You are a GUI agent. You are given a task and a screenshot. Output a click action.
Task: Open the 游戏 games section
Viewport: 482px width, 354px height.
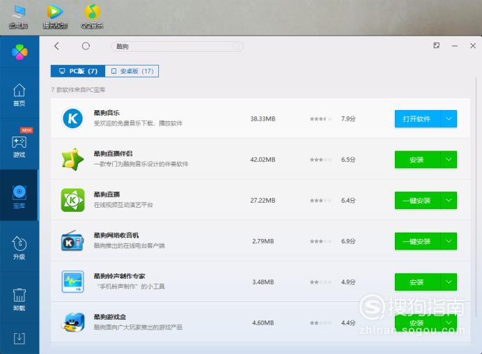tap(19, 146)
